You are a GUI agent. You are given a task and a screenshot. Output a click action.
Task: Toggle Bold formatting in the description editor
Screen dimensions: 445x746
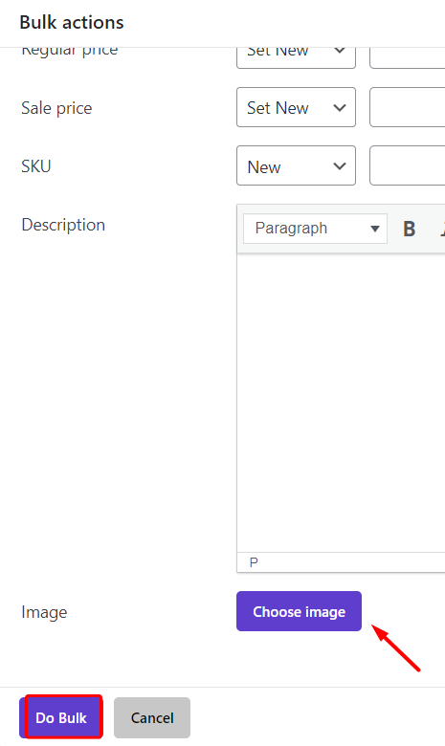click(409, 229)
